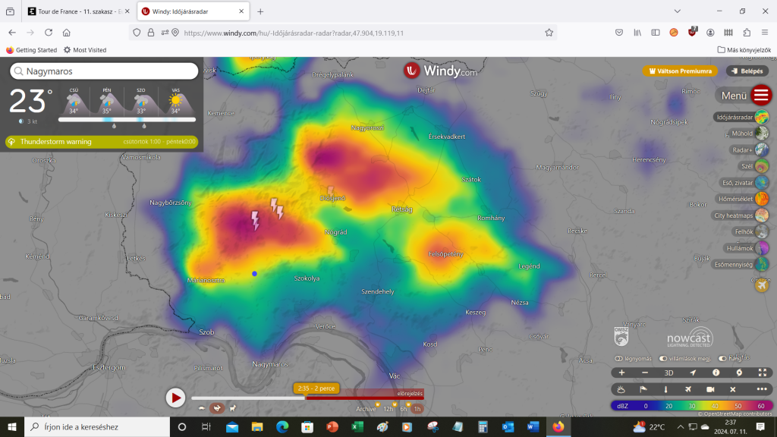This screenshot has width=777, height=437.
Task: Click the Váltson Premiumra button
Action: (x=680, y=71)
